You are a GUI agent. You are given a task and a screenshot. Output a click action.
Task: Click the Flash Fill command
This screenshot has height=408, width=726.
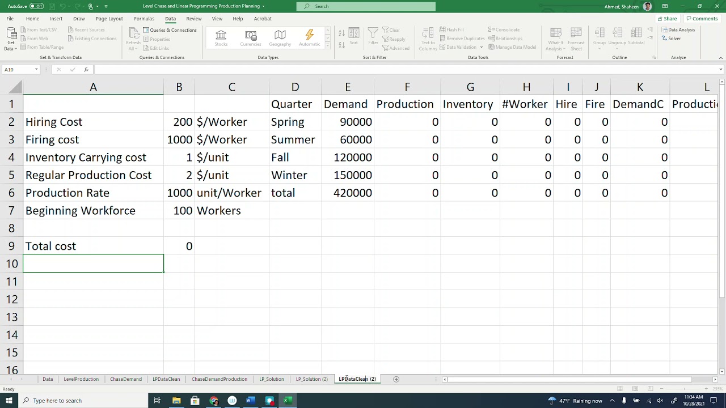click(x=451, y=29)
